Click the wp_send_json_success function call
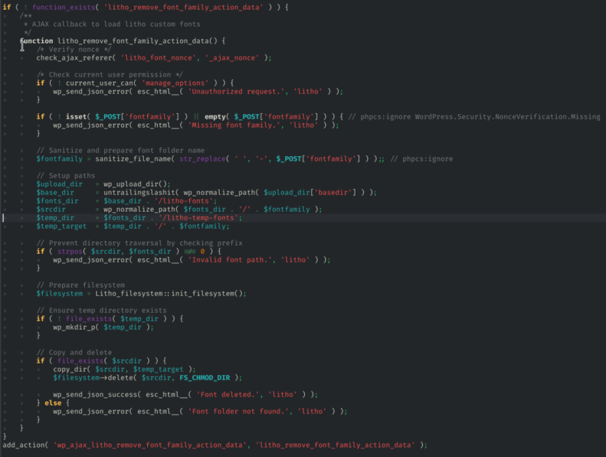 click(97, 395)
